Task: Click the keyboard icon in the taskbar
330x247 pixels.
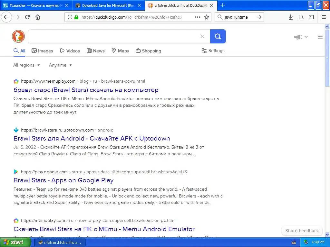Action: [294, 242]
